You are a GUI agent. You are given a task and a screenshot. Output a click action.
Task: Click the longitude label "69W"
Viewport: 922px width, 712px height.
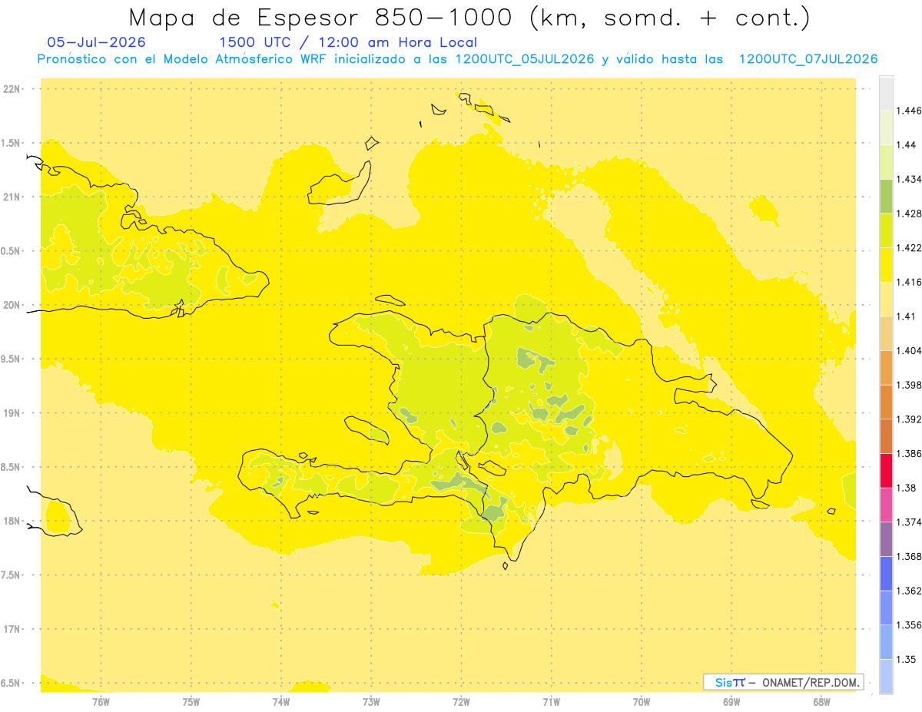tap(731, 702)
